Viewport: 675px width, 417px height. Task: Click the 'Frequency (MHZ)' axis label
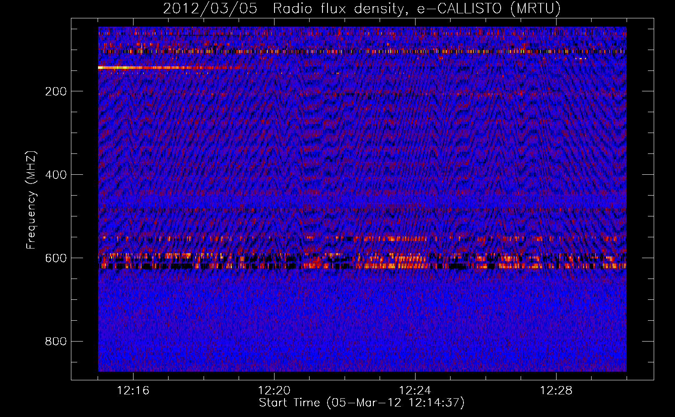click(31, 200)
